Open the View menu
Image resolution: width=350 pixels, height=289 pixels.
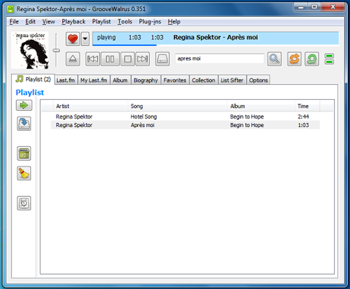[49, 22]
